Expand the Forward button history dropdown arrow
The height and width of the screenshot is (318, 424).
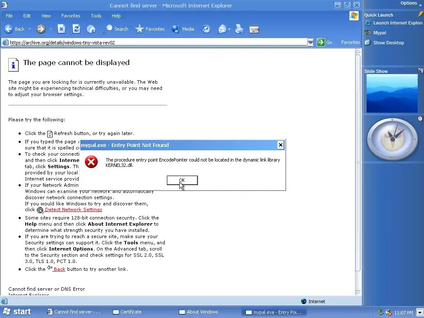51,29
